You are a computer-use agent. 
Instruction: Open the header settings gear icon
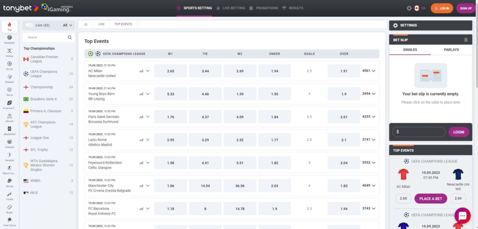(x=409, y=8)
